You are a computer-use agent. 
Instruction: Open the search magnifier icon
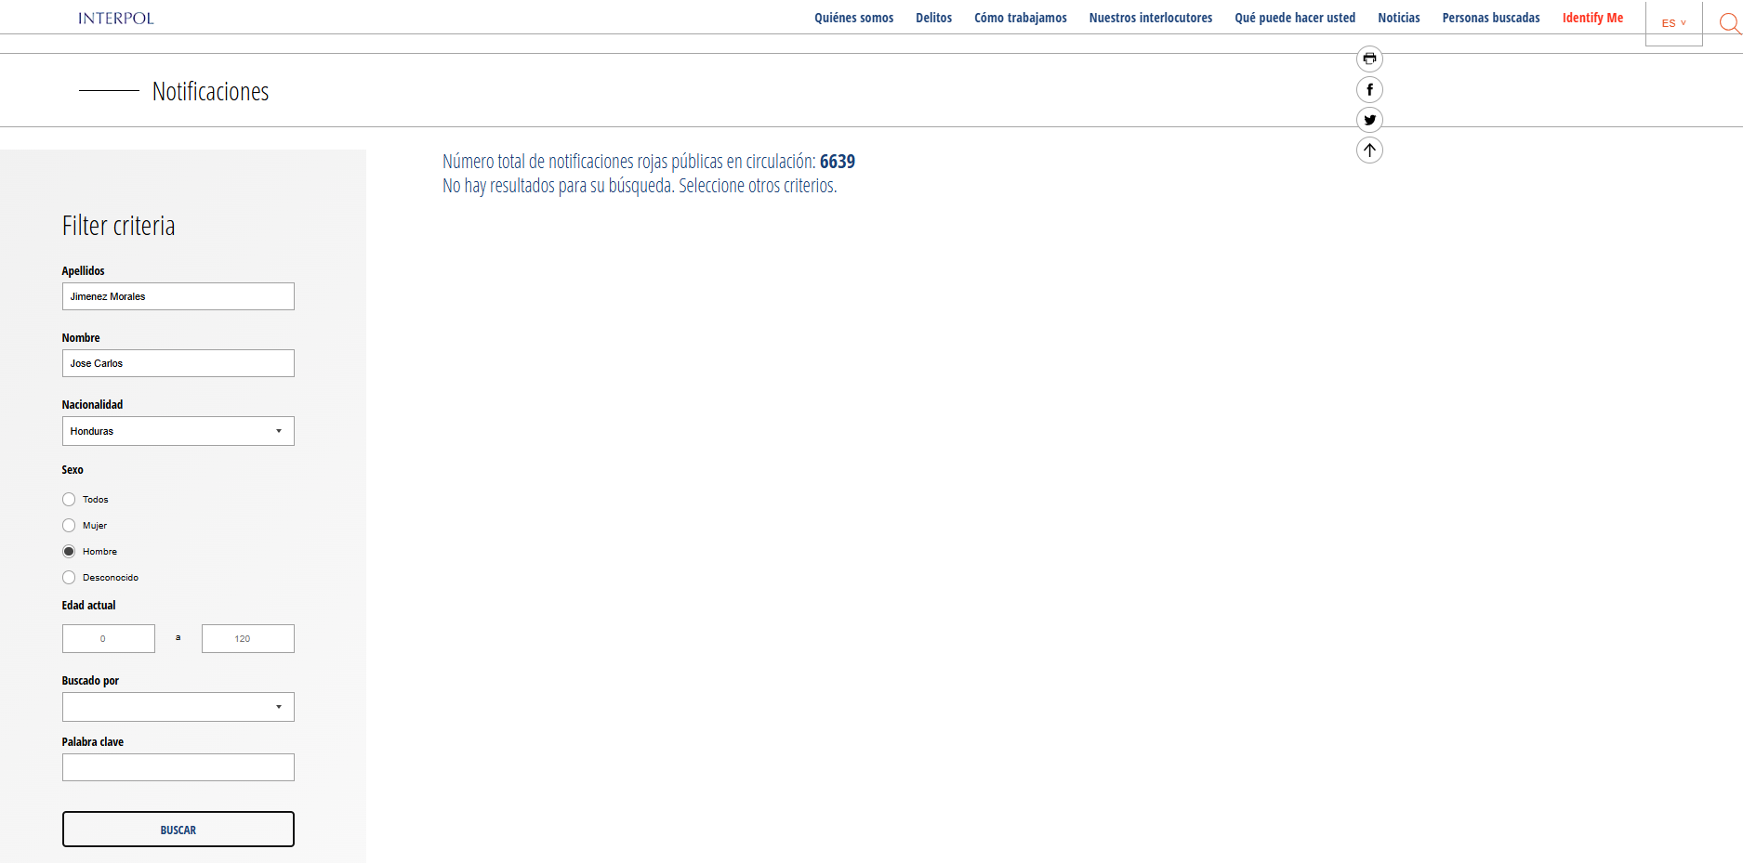(x=1728, y=23)
